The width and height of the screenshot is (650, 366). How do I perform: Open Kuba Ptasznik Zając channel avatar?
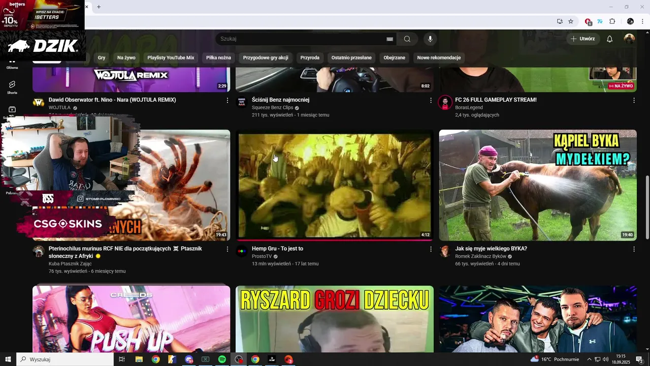coord(39,251)
